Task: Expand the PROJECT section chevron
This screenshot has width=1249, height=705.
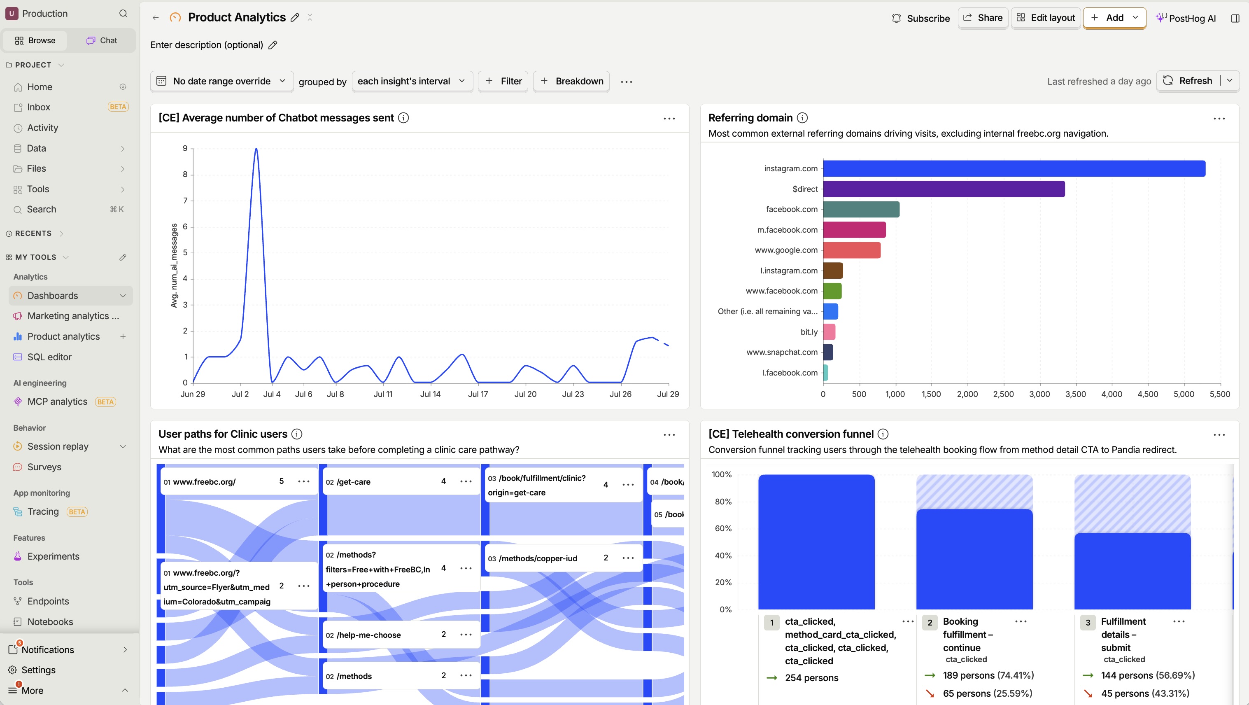Action: (x=61, y=65)
